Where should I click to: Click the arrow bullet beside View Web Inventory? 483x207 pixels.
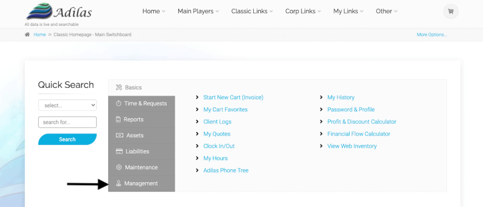coord(321,146)
